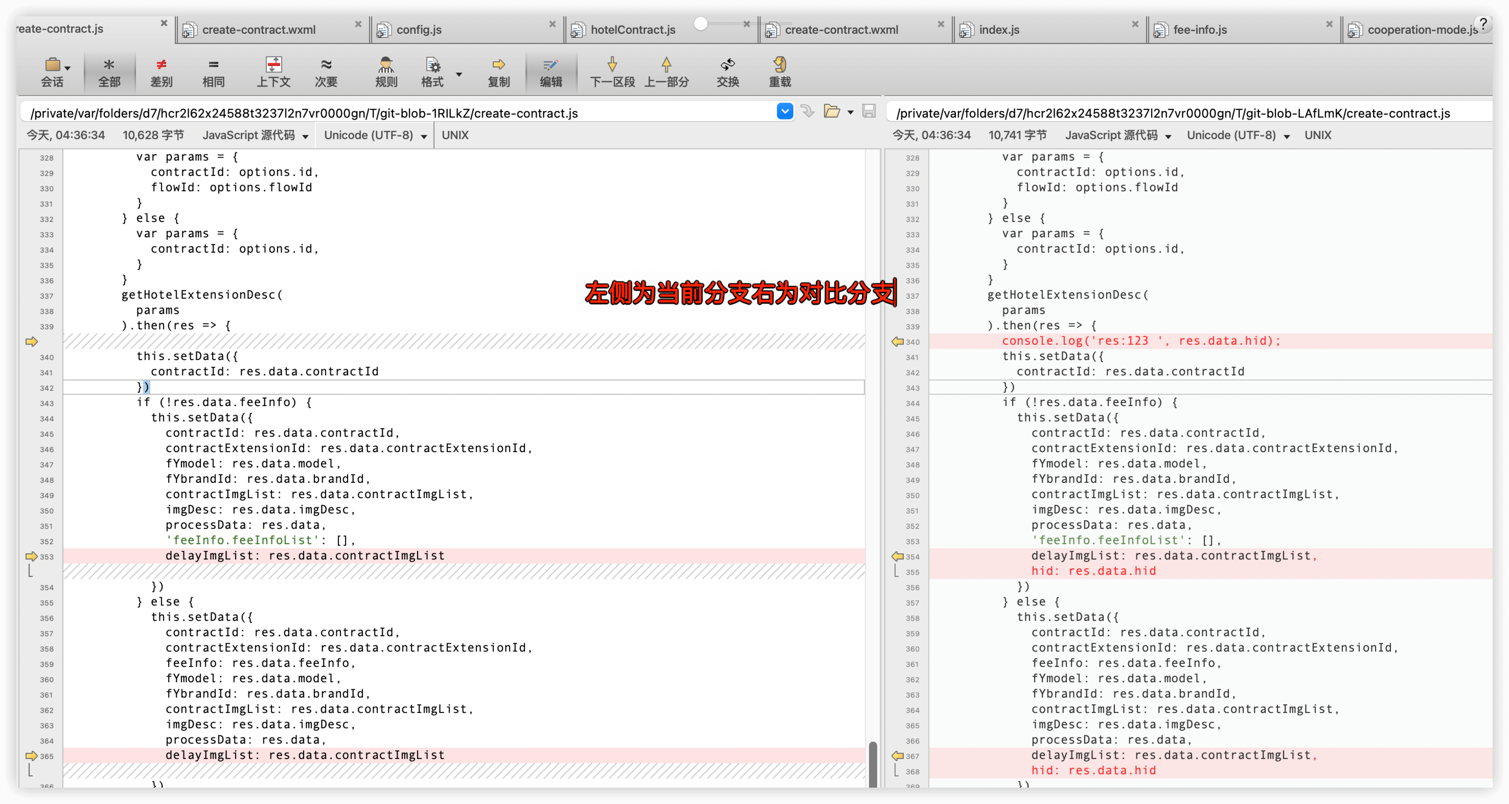
Task: Click right pane line 355 'hid: res.data.hid'
Action: pos(1094,571)
